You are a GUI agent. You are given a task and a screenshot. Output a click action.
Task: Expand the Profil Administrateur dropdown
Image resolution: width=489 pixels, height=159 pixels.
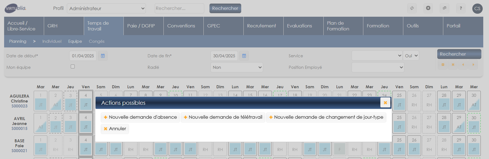[106, 8]
